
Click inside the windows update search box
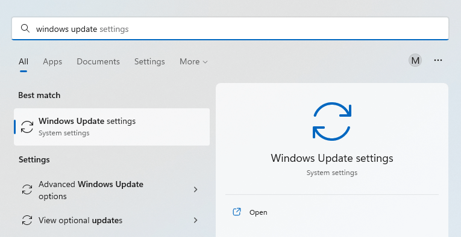(x=230, y=28)
